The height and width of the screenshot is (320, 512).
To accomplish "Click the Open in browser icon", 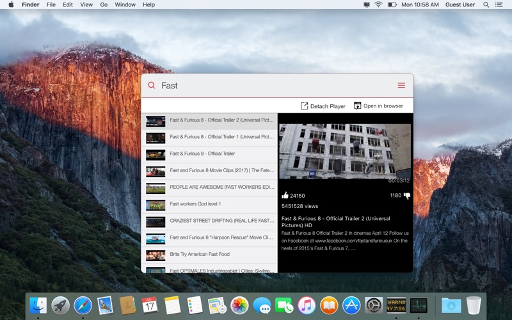I will tap(358, 106).
